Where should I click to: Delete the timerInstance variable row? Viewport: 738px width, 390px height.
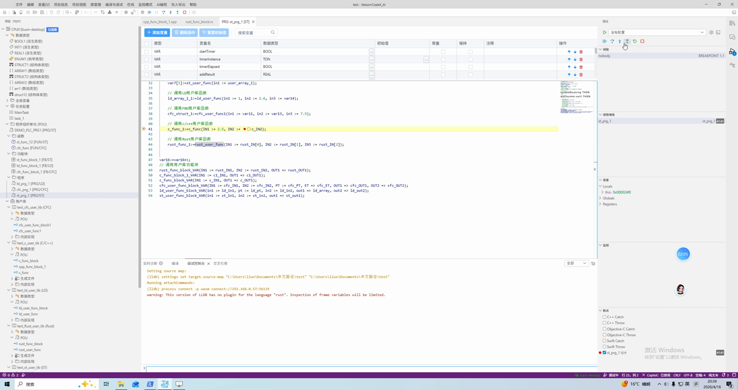click(581, 59)
